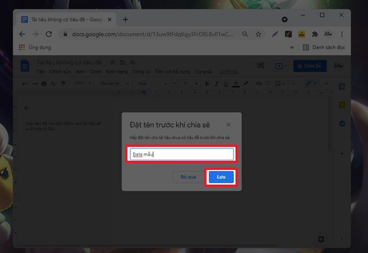Decrease font size with minus button
This screenshot has height=253, width=368.
click(175, 83)
